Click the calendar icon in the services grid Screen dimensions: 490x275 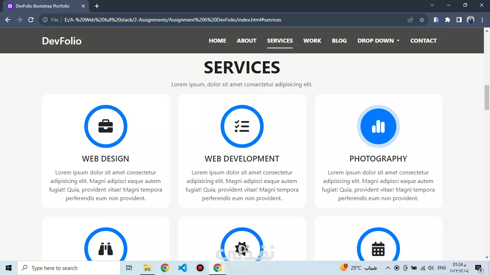pyautogui.click(x=378, y=249)
